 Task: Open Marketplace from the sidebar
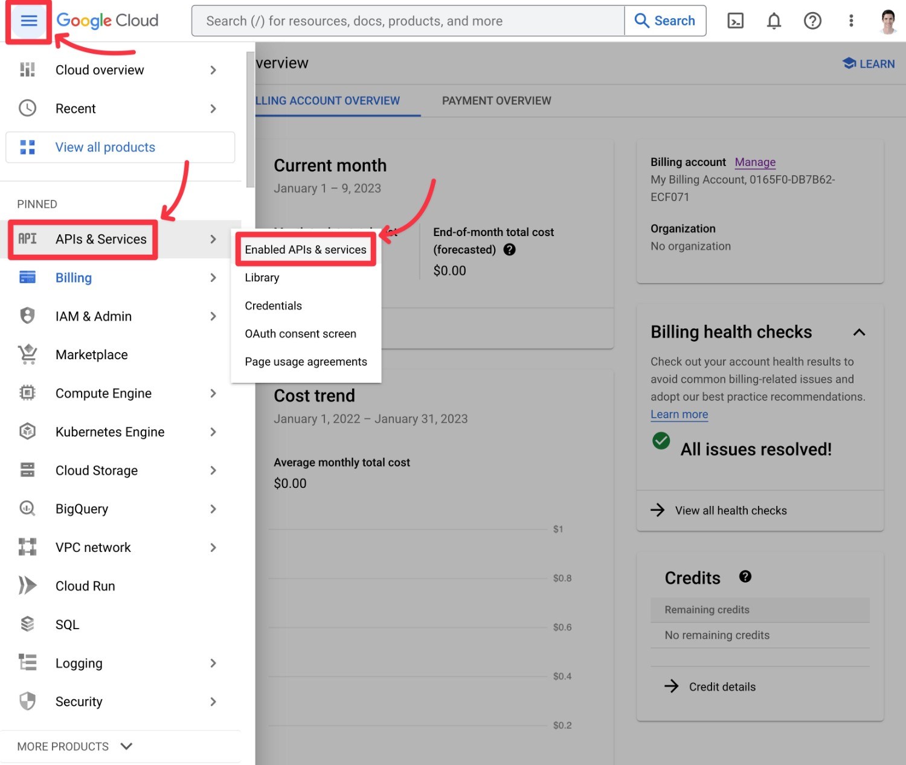click(x=91, y=354)
